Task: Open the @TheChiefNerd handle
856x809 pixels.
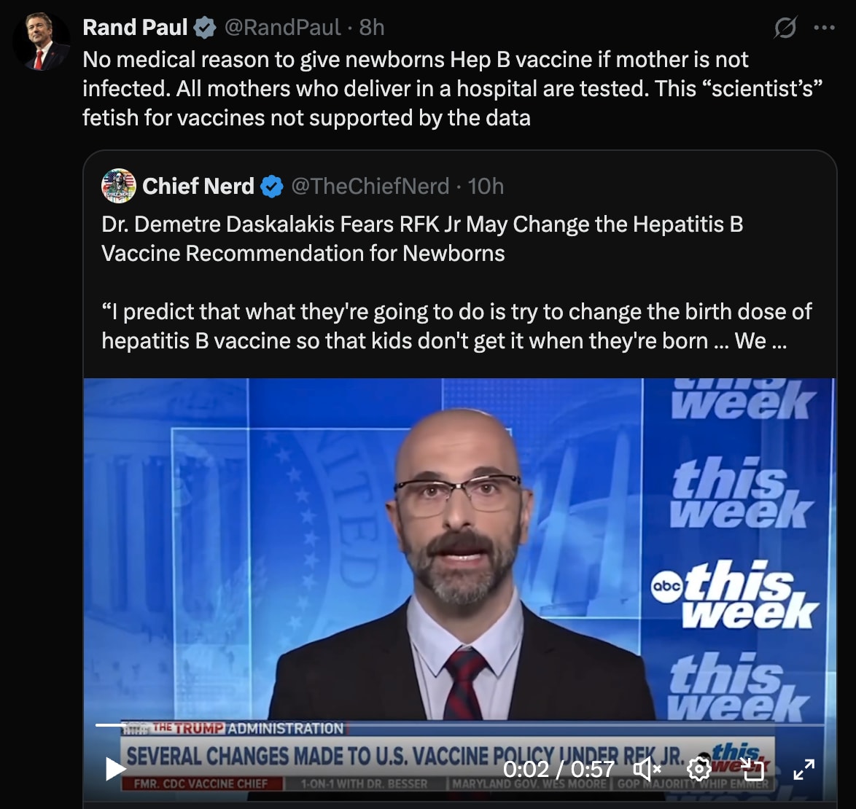Action: [x=370, y=187]
